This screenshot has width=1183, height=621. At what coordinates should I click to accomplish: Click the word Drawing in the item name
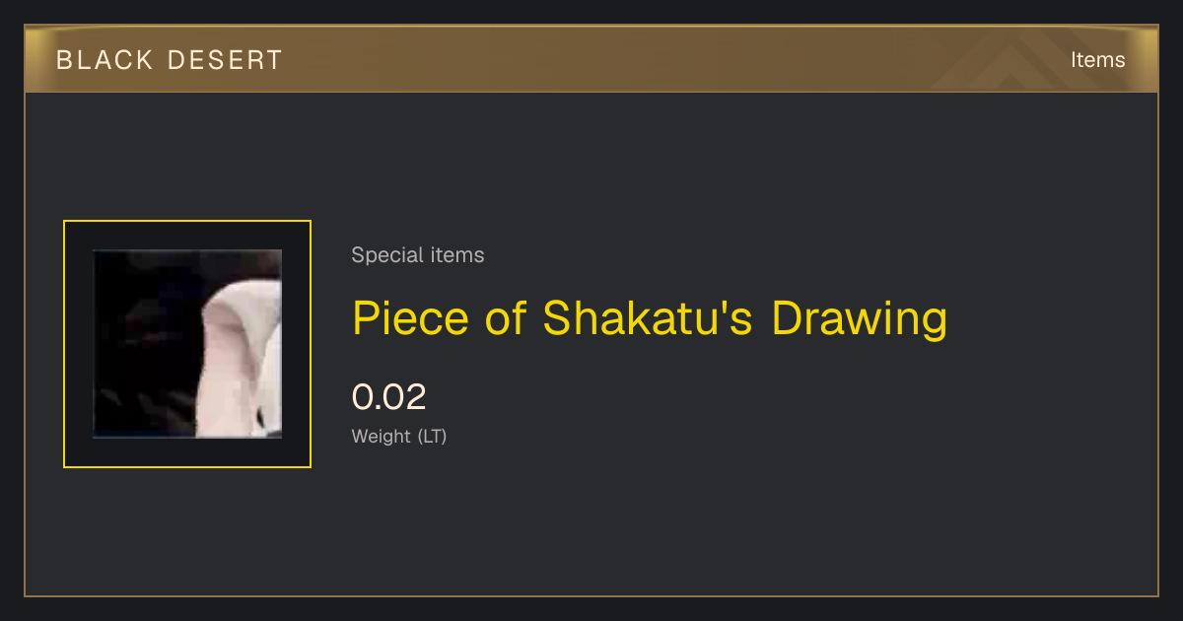(859, 318)
